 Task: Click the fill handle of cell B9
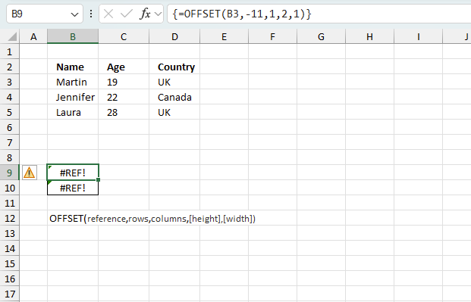coord(99,179)
